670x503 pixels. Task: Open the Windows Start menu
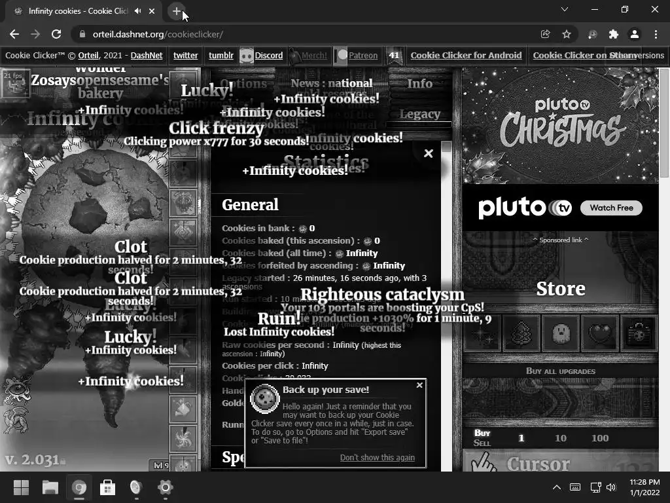pyautogui.click(x=21, y=487)
